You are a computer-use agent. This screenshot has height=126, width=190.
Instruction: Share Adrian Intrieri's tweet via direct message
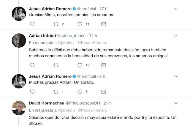pos(104,65)
